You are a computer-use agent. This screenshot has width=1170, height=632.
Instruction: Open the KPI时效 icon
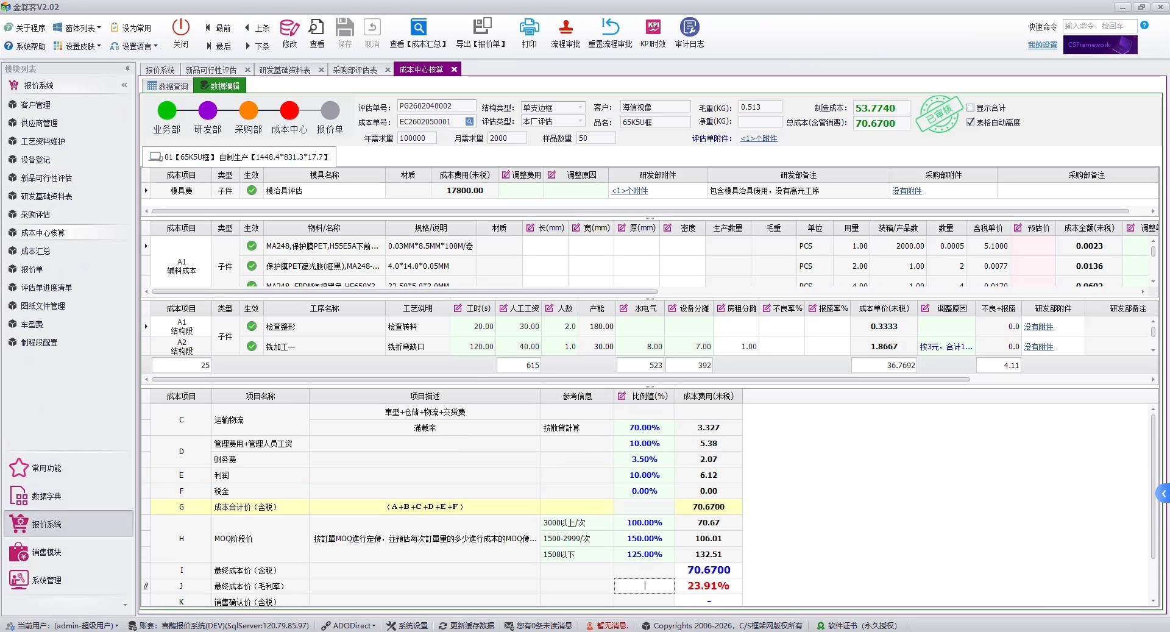(653, 27)
